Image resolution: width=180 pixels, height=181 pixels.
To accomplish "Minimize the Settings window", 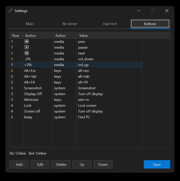I will point(139,11).
